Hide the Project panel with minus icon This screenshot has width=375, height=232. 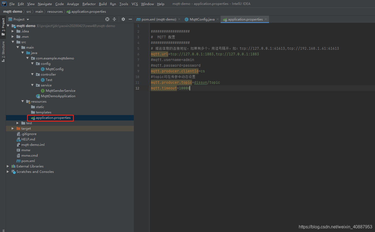coord(130,19)
